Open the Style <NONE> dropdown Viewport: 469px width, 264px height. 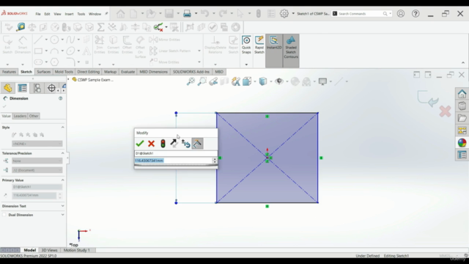[37, 144]
